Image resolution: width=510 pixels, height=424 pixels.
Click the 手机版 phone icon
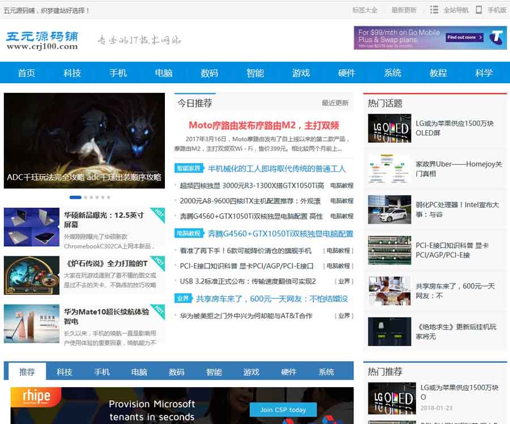click(x=479, y=10)
